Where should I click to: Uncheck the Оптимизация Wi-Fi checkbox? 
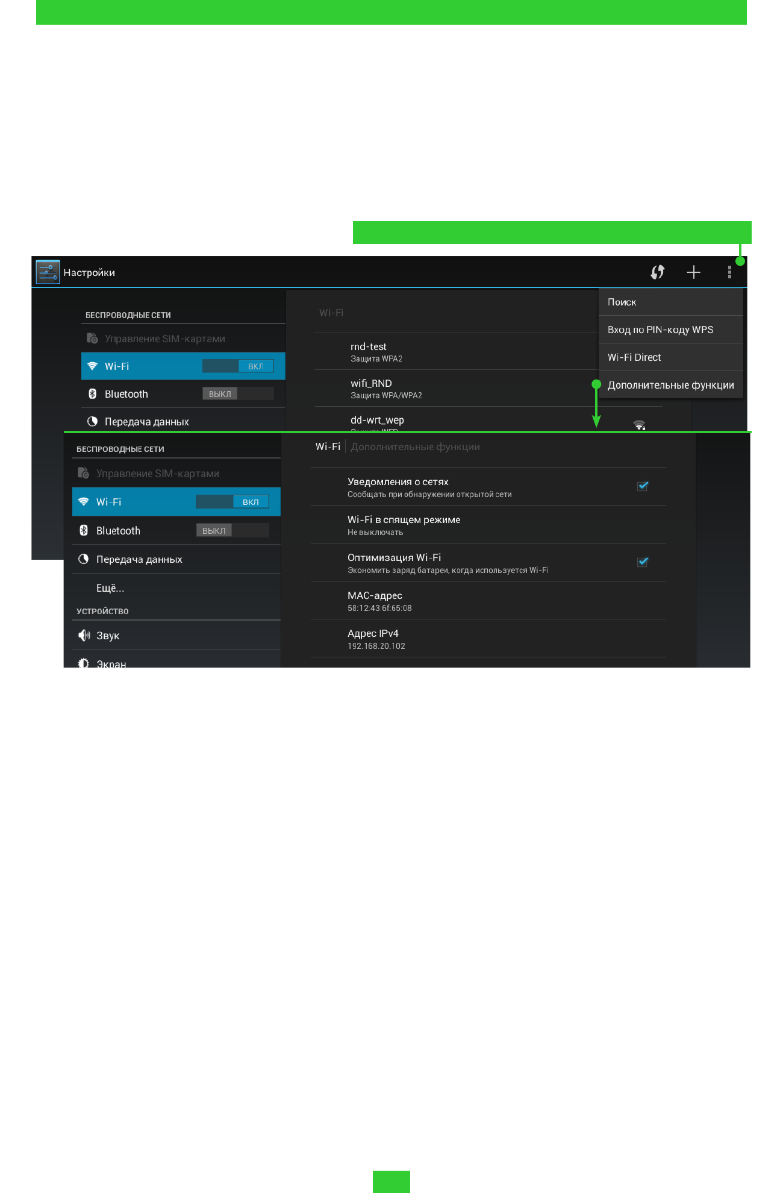tap(643, 562)
